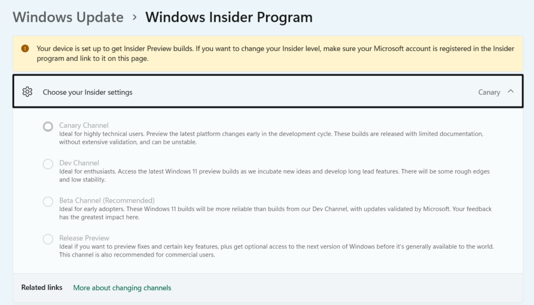Select the Canary Channel radio button

[48, 127]
